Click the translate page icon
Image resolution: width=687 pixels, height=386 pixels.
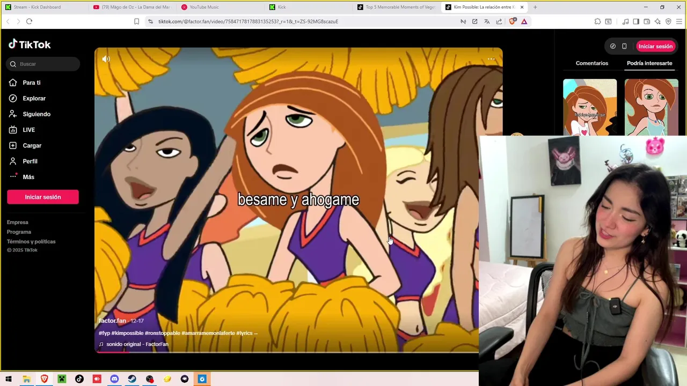487,21
